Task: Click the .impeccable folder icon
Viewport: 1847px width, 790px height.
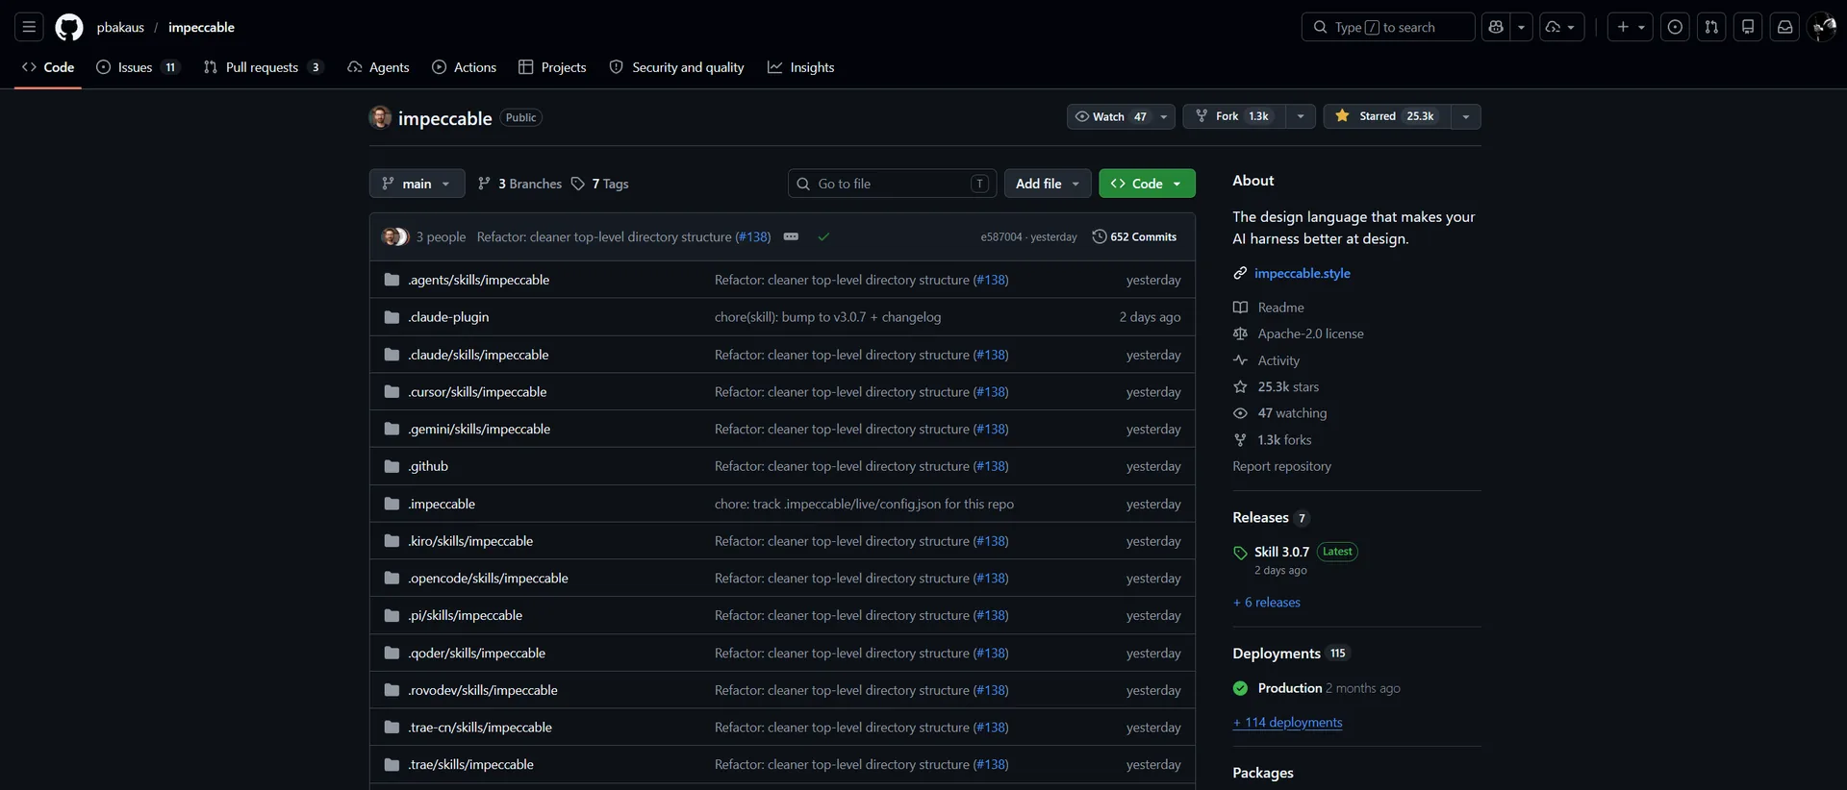Action: [392, 504]
